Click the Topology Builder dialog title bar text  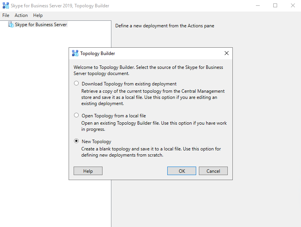coord(98,53)
